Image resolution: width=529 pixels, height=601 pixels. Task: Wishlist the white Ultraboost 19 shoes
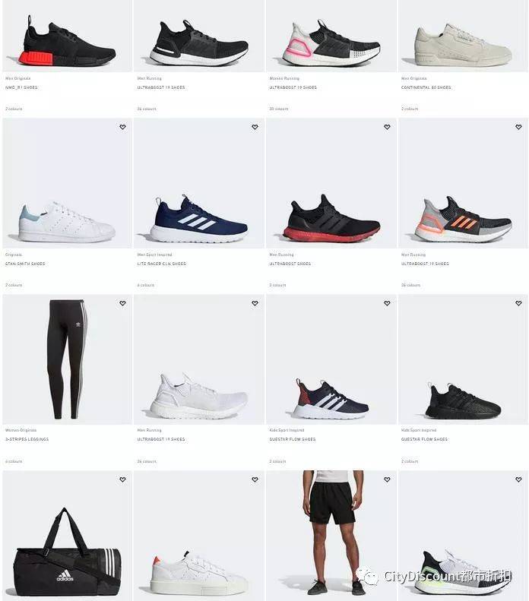pos(255,303)
